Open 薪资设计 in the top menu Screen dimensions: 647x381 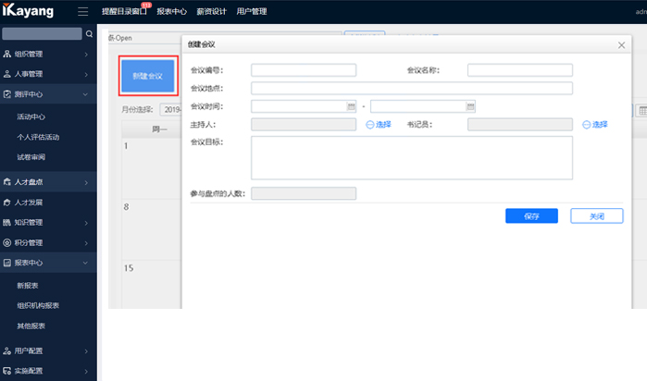(x=212, y=12)
